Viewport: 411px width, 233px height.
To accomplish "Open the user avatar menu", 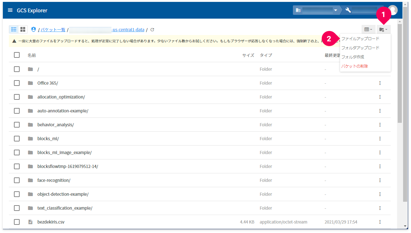I will [393, 10].
